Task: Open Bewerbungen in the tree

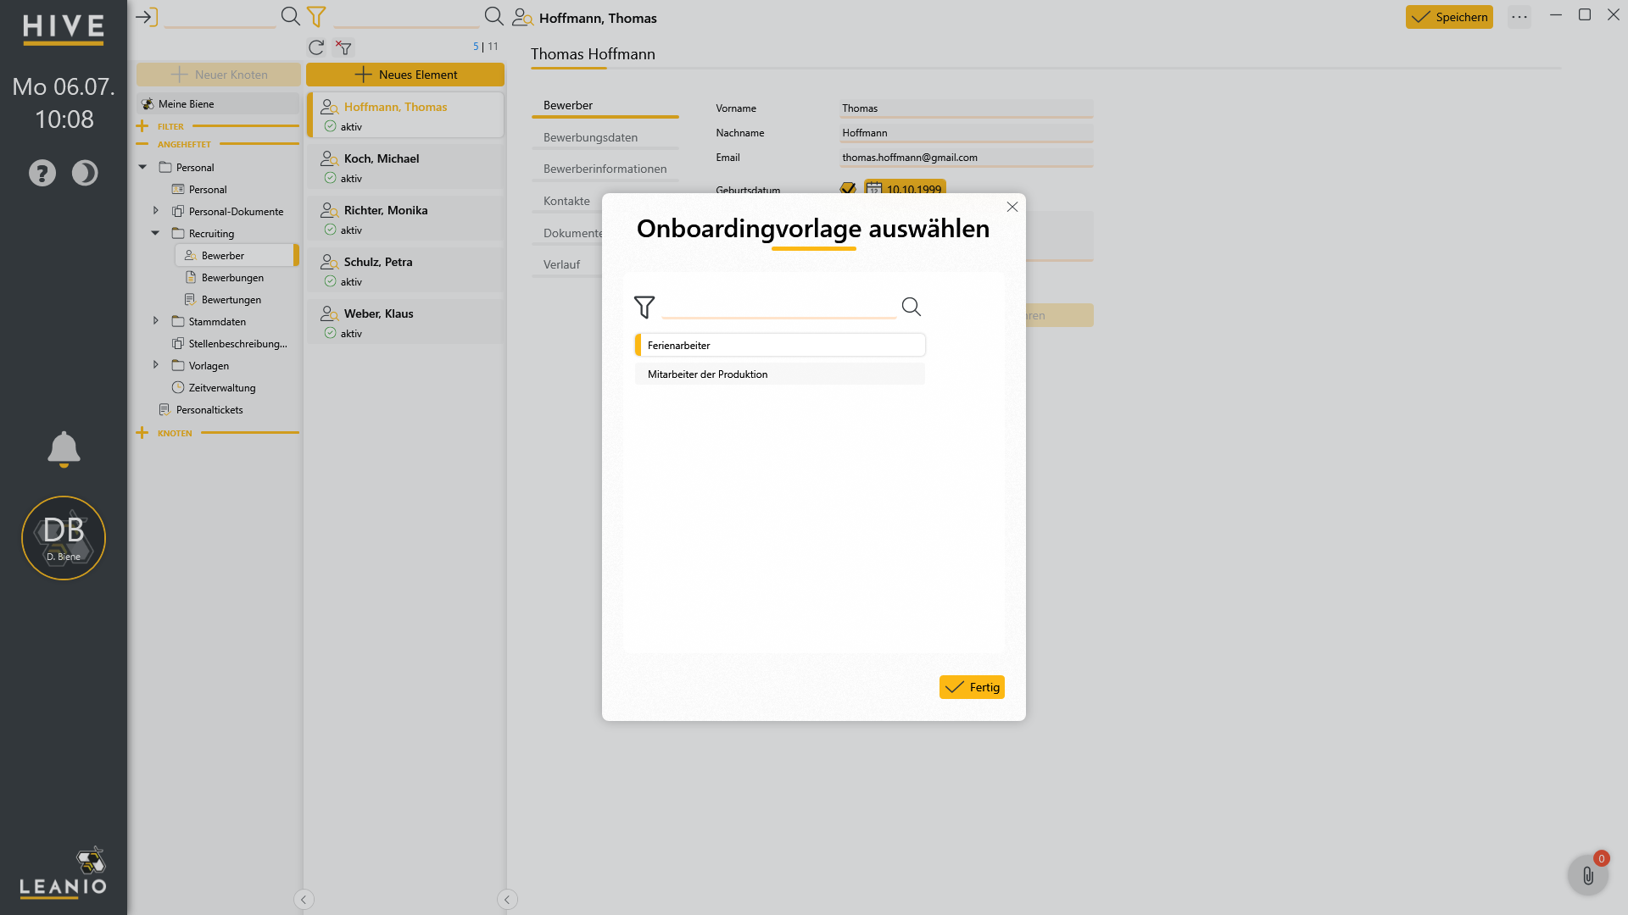Action: tap(232, 277)
